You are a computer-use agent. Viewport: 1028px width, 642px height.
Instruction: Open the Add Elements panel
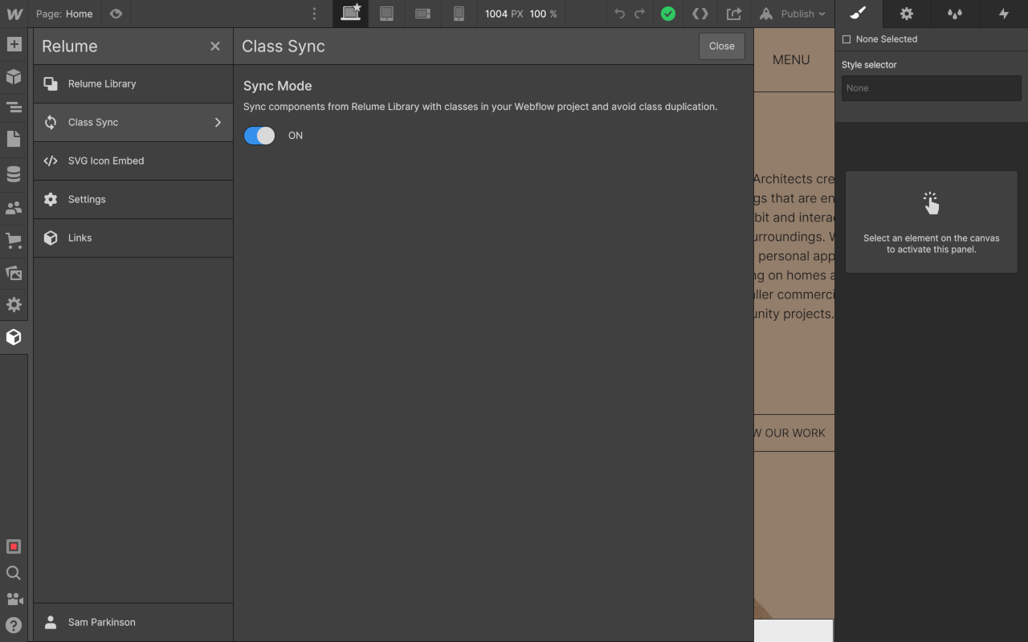tap(14, 44)
